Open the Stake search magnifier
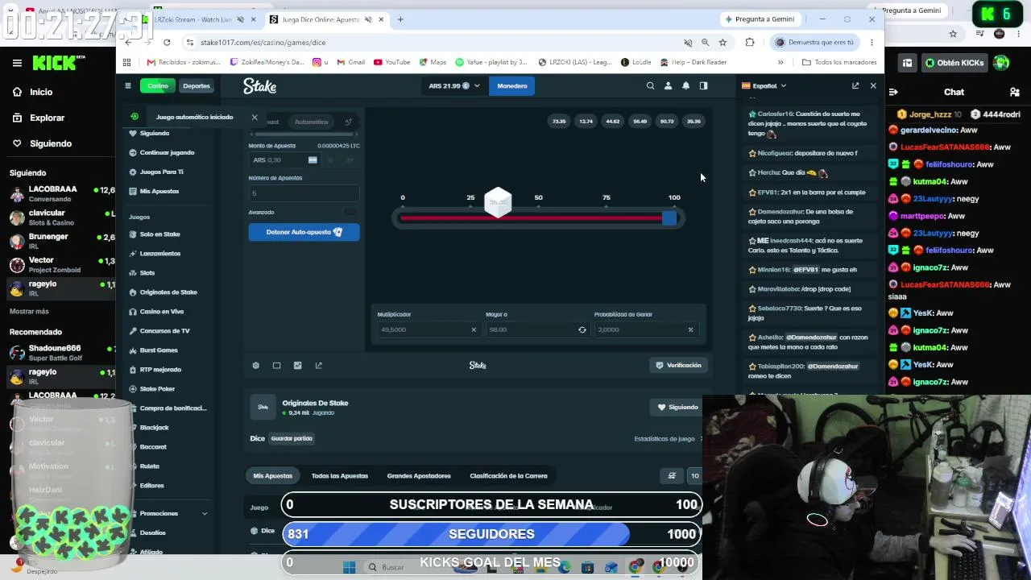 pos(650,85)
